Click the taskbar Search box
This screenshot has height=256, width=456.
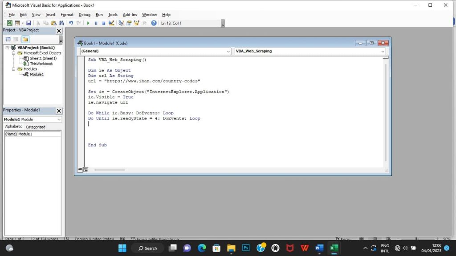pos(148,248)
